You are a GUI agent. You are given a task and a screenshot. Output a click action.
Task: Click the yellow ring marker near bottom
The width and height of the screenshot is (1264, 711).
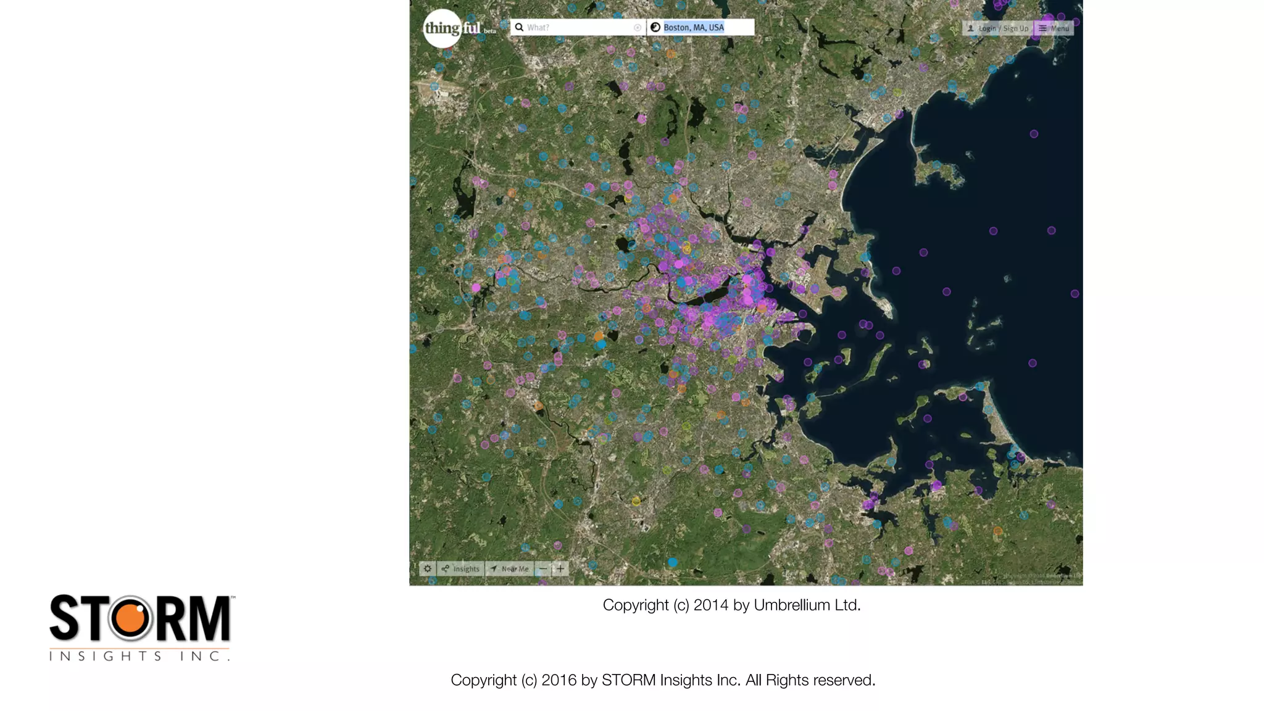click(636, 501)
